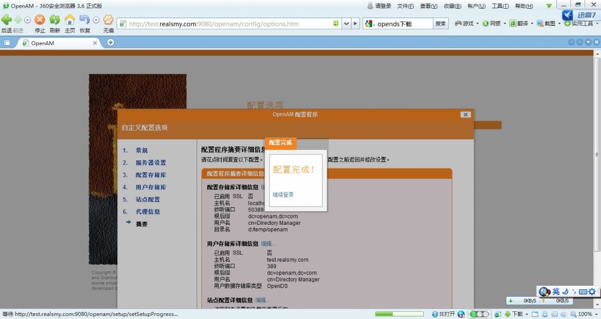Refresh the page using green arrows icon
Screen dimensions: 601x319
[55, 19]
